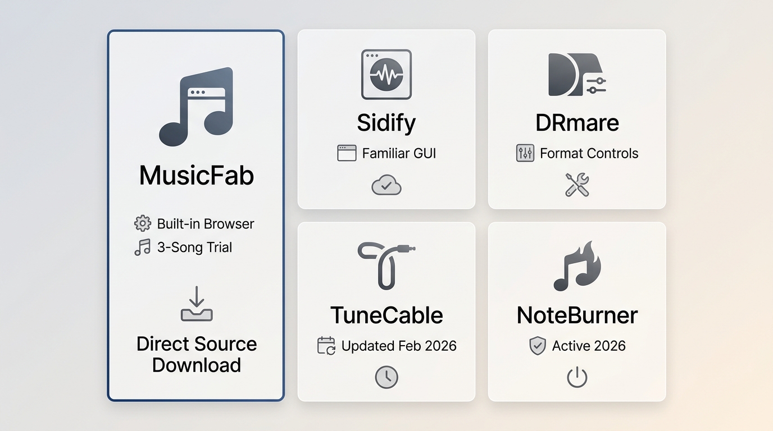773x431 pixels.
Task: Click the Familiar GUI label
Action: pos(399,153)
